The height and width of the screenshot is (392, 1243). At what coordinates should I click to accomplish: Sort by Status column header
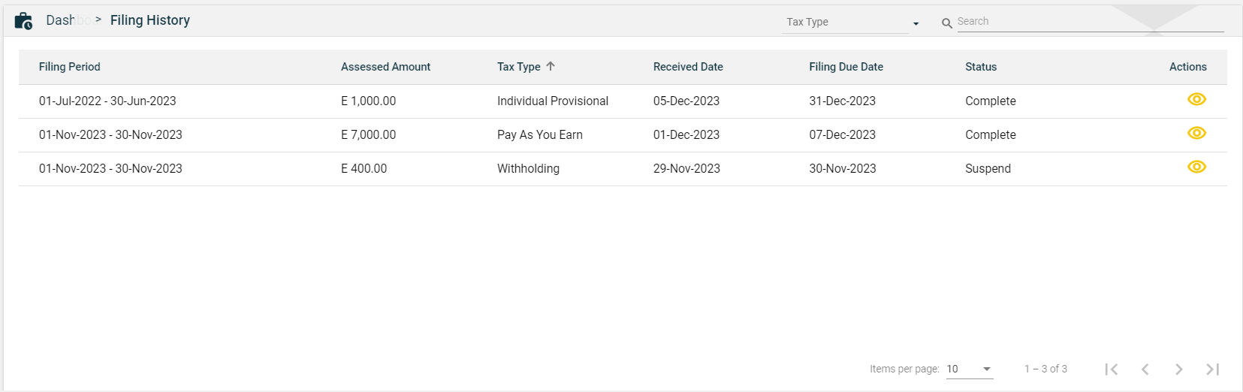click(x=981, y=67)
